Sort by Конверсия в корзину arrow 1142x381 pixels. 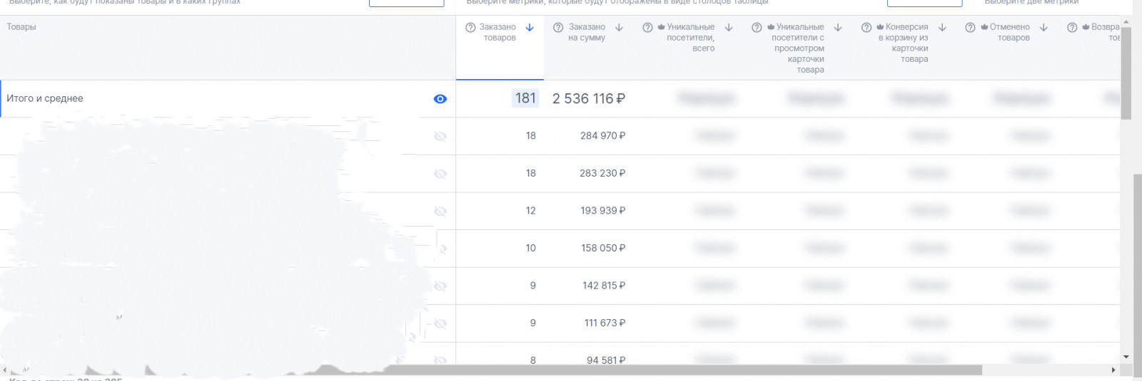point(942,28)
